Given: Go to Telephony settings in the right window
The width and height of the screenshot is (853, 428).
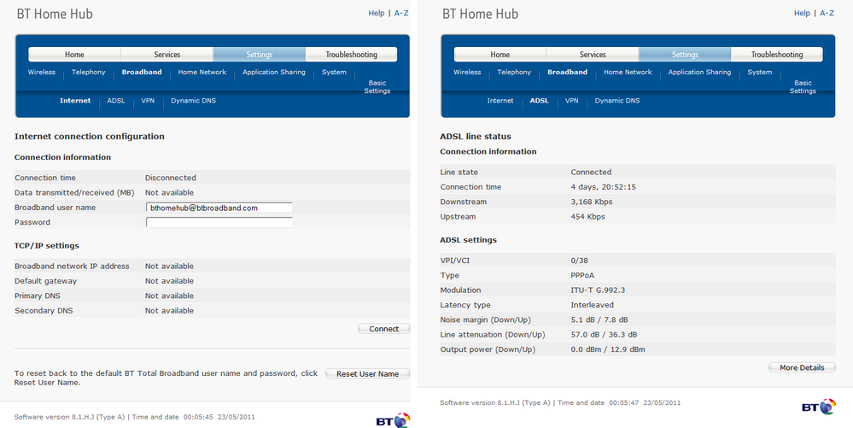Looking at the screenshot, I should (x=514, y=72).
